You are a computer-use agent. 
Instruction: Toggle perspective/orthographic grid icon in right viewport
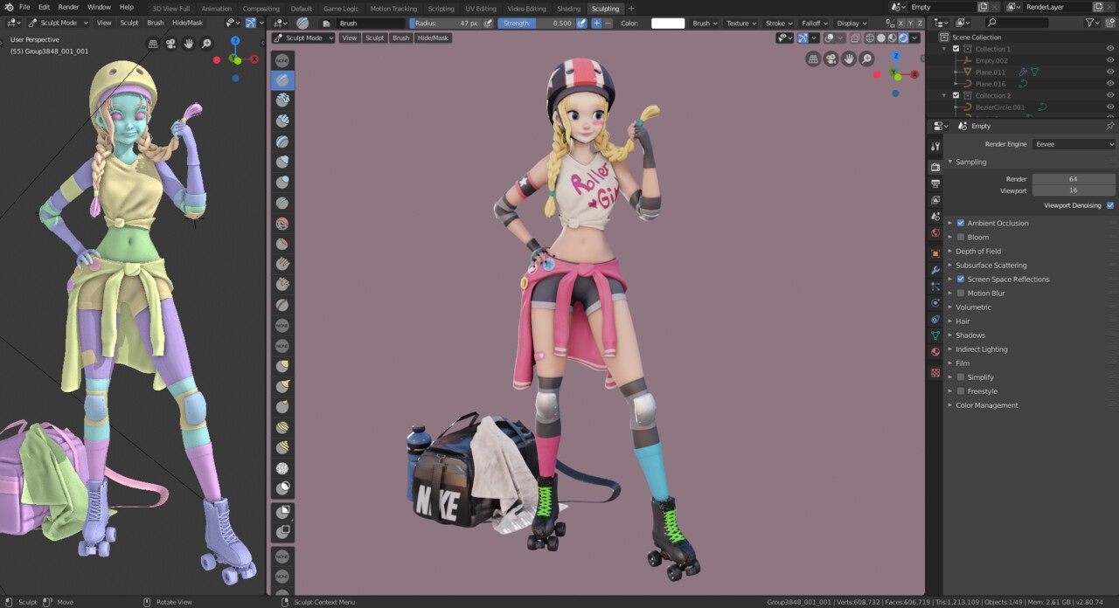[x=813, y=59]
